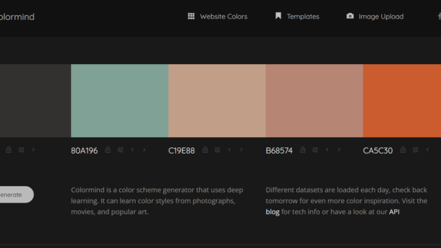Click the dark gray color swatch

(x=35, y=101)
